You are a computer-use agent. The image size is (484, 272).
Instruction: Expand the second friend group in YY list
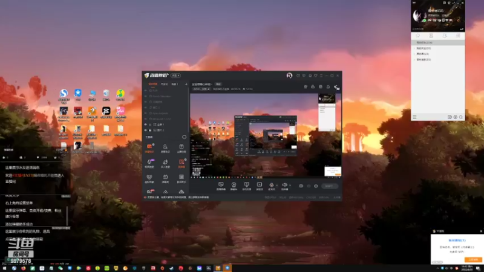(x=414, y=48)
